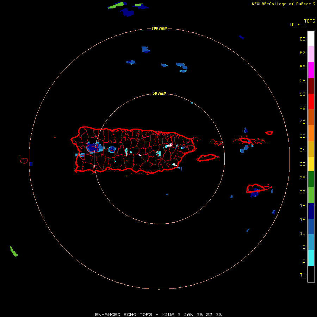This screenshot has height=317, width=317.
Task: Click the 46 legend value label
Action: point(303,108)
